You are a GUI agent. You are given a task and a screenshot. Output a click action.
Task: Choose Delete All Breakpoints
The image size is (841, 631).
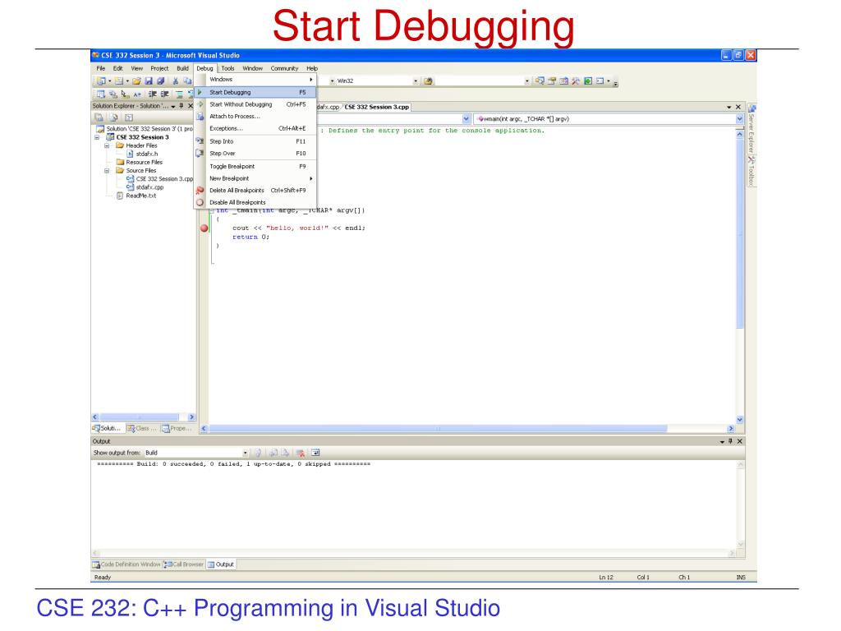255,191
